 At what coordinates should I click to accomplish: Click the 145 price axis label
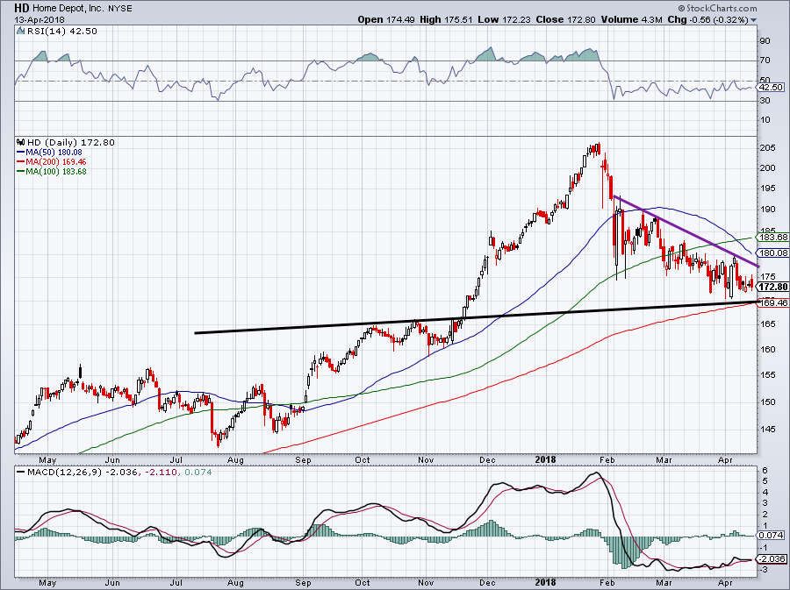click(768, 429)
